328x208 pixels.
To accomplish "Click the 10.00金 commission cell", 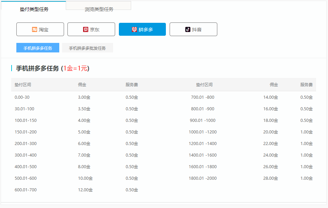I will point(85,178).
